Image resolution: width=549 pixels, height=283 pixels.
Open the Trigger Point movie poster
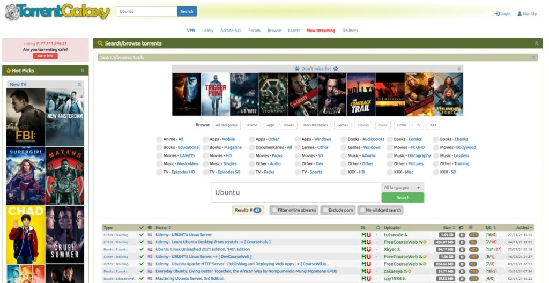(216, 94)
